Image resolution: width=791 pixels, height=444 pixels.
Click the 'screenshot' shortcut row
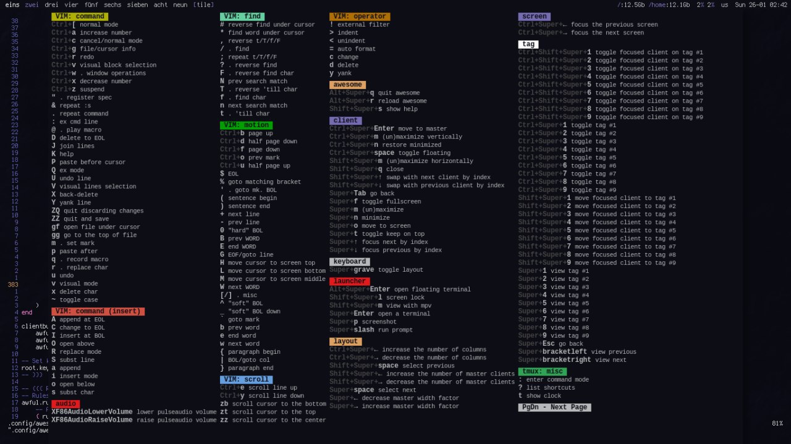coord(363,322)
